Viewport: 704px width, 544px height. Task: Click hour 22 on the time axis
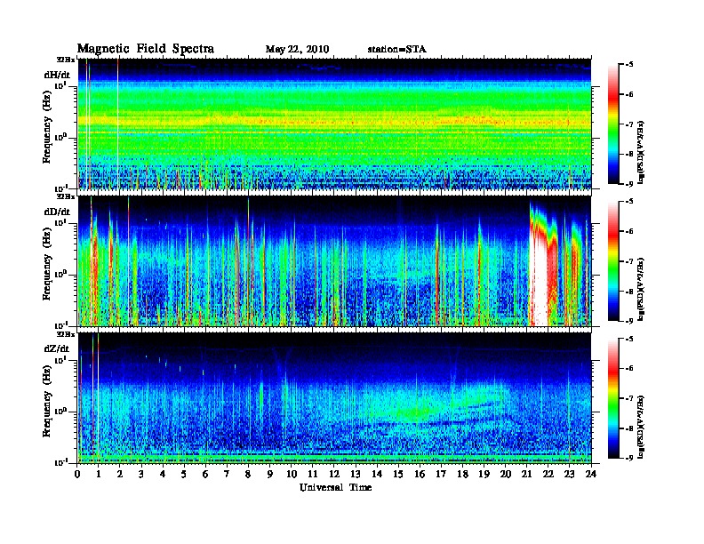(548, 474)
